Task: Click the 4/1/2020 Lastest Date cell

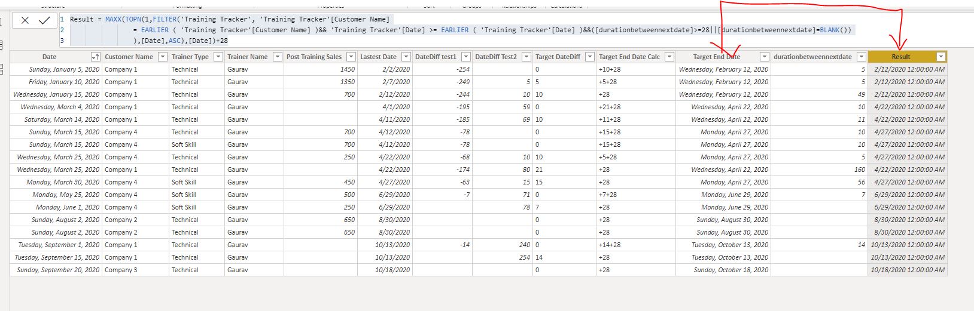Action: click(385, 107)
